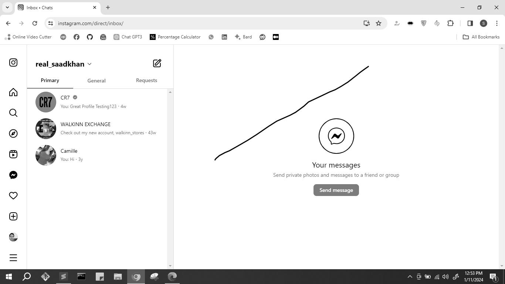Open Reels in the sidebar
Screen dimensions: 505x284
13,154
